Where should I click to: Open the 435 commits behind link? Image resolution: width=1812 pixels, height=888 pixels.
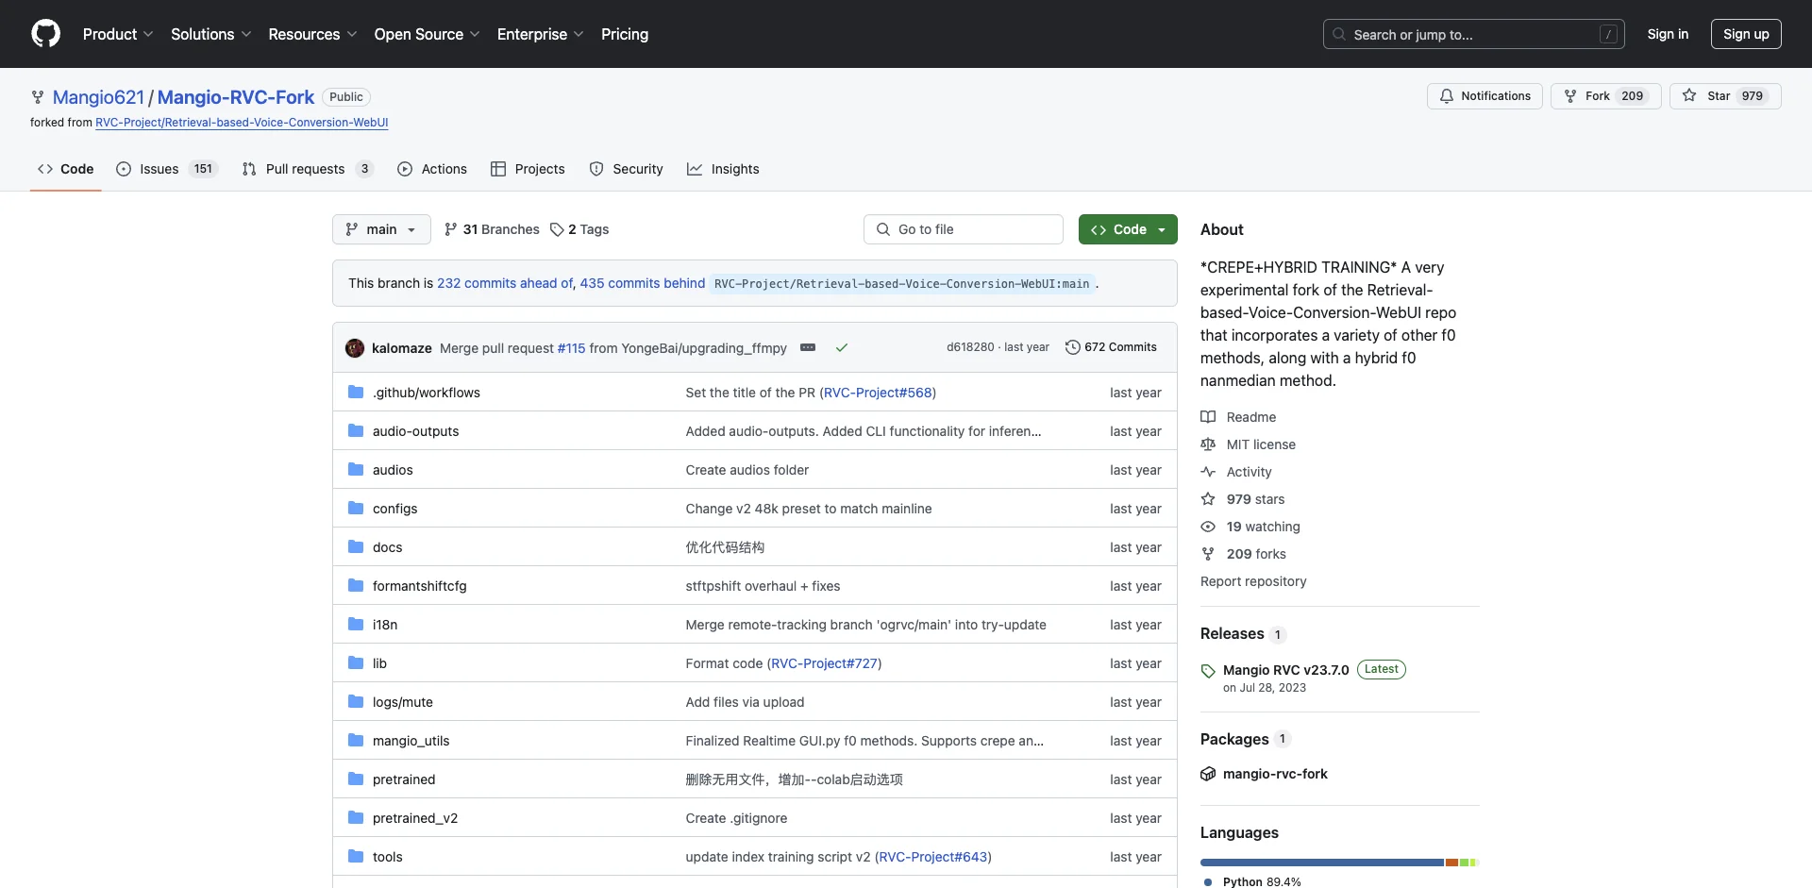pyautogui.click(x=643, y=283)
